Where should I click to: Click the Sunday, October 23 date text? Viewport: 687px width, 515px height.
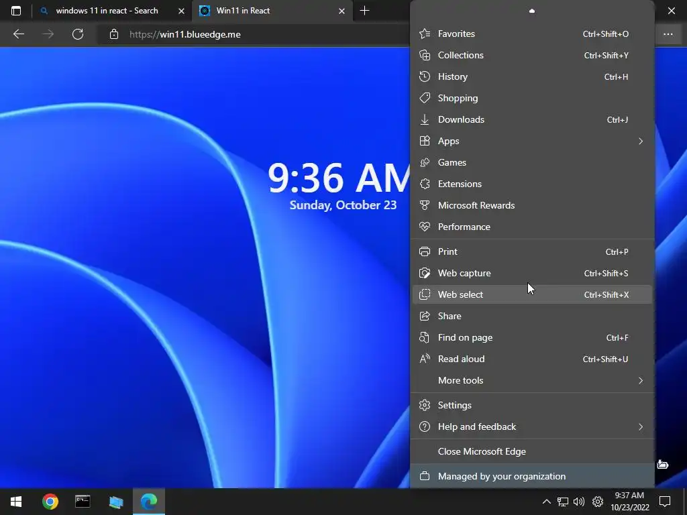[x=343, y=205]
